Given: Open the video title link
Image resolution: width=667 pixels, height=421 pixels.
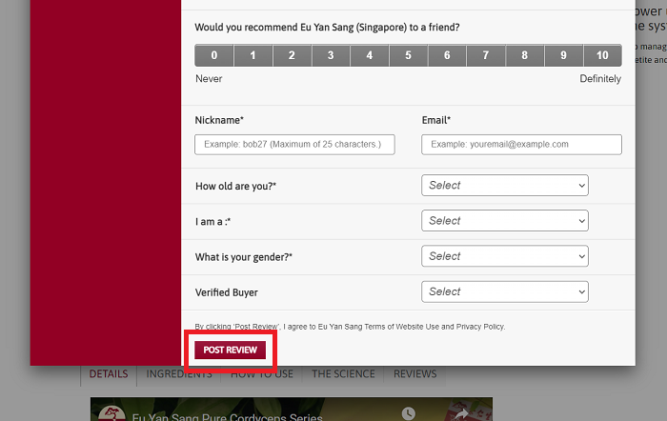Looking at the screenshot, I should (x=227, y=416).
